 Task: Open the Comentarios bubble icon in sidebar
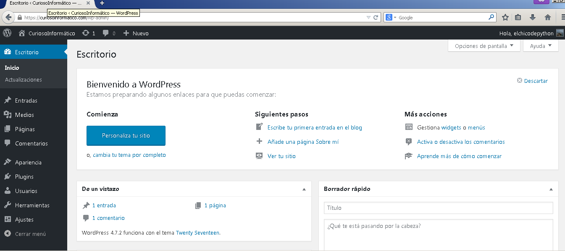pyautogui.click(x=7, y=143)
